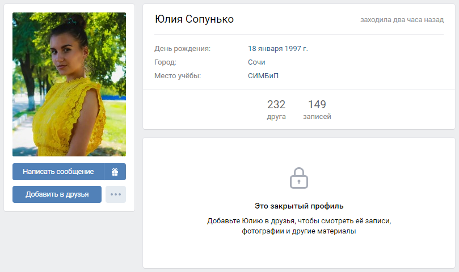Viewport: 459px width, 272px height.
Task: Click the 1997 г. birth year link
Action: click(x=296, y=49)
